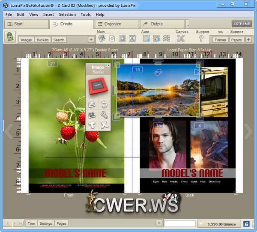Expand the bottom bar plus button

tap(158, 223)
